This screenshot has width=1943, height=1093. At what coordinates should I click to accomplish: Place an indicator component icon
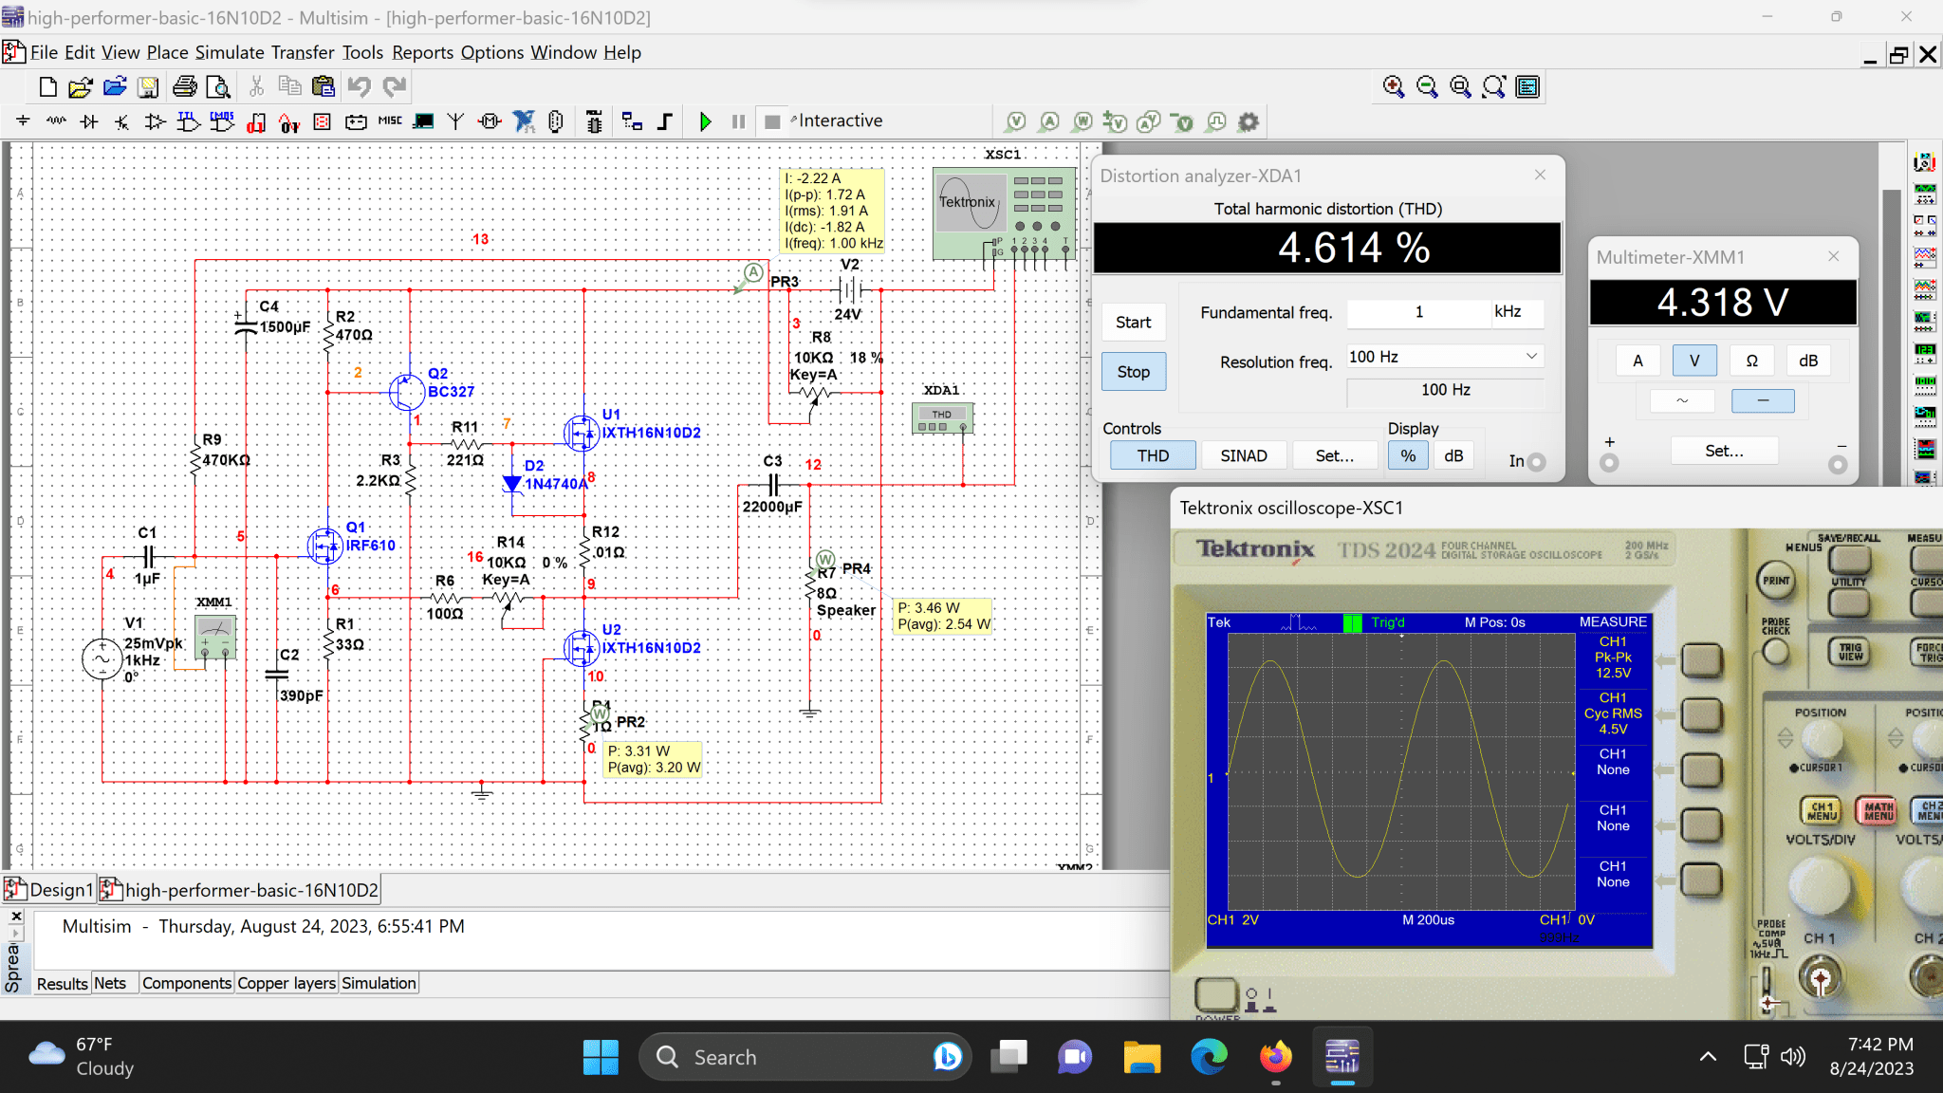pos(323,121)
